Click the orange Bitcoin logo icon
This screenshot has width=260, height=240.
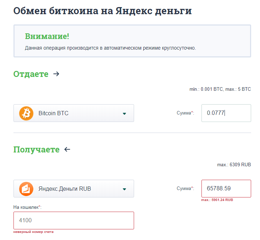26,113
